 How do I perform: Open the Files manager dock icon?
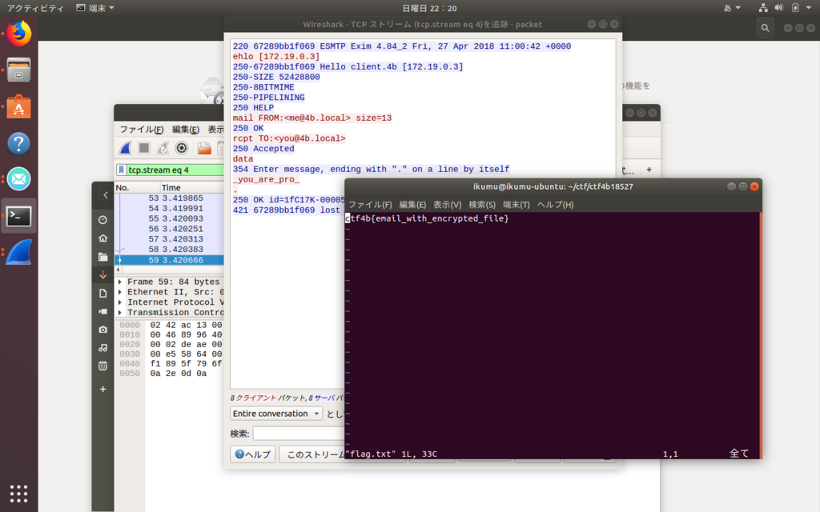tap(19, 70)
